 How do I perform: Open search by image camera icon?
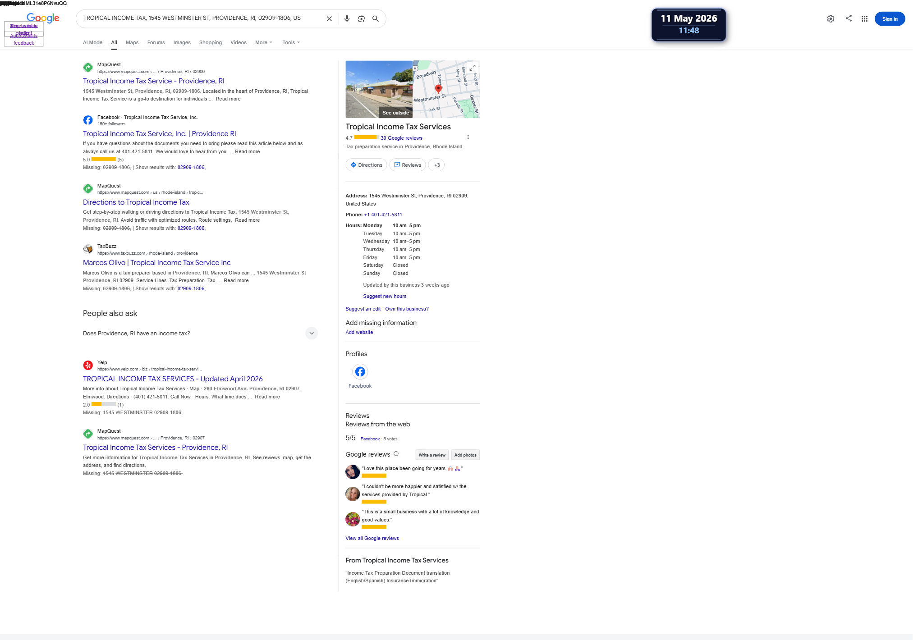[361, 19]
